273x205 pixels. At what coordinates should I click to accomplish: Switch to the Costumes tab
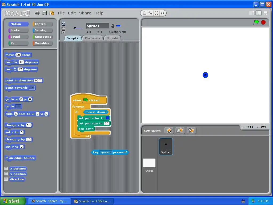coord(93,38)
